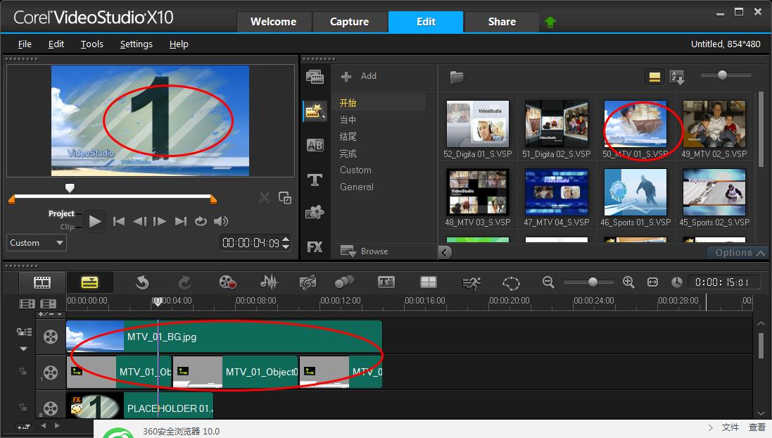
Task: Click the Zoom in magnifier icon
Action: 628,282
